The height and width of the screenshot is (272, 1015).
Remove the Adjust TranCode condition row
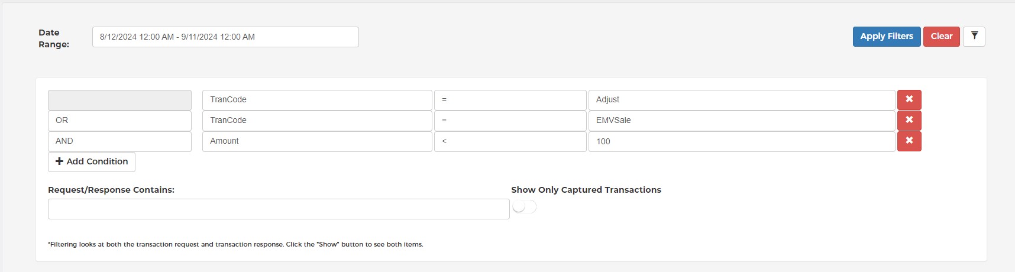[909, 100]
